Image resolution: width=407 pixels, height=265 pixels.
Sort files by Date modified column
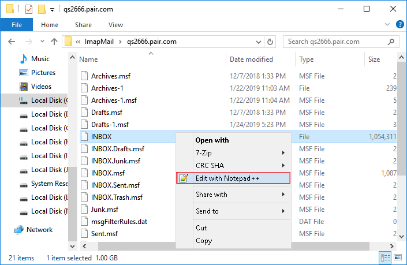251,59
